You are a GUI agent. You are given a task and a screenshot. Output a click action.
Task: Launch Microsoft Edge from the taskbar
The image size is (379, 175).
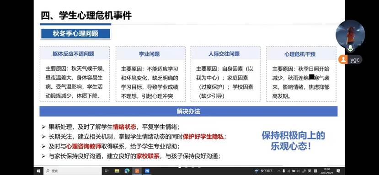(127, 171)
